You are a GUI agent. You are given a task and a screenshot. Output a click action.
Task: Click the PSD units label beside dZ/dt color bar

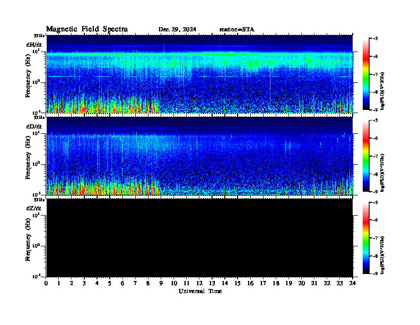pos(383,255)
